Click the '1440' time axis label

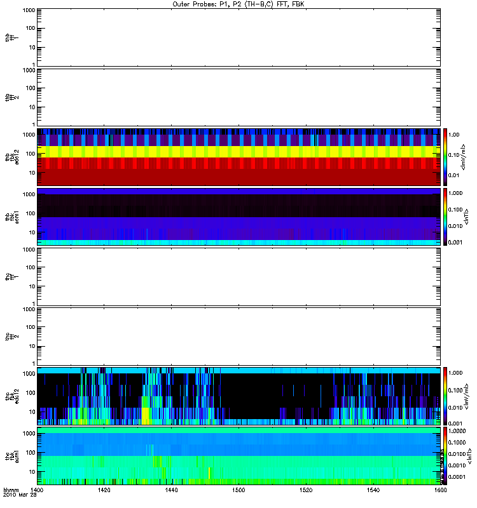tap(171, 490)
